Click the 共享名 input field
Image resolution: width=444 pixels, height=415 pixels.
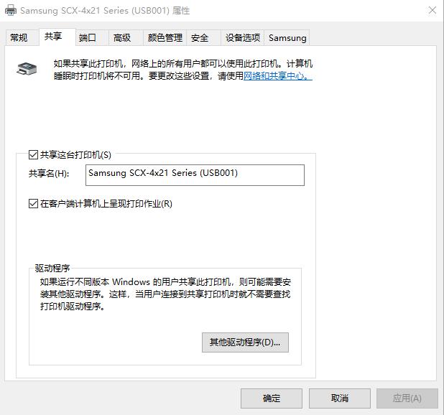pos(195,175)
